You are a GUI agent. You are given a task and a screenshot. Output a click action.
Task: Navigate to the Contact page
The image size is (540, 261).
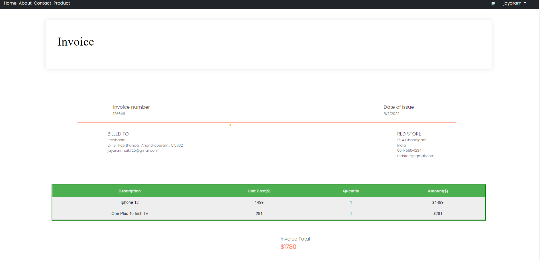point(42,3)
